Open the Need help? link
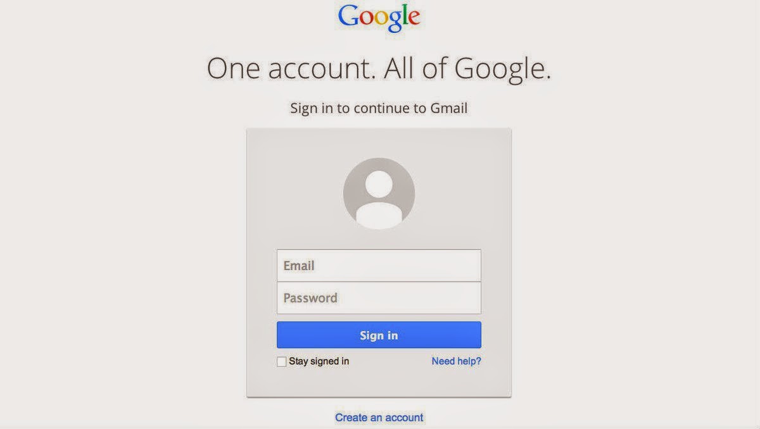The height and width of the screenshot is (429, 760). [x=456, y=361]
